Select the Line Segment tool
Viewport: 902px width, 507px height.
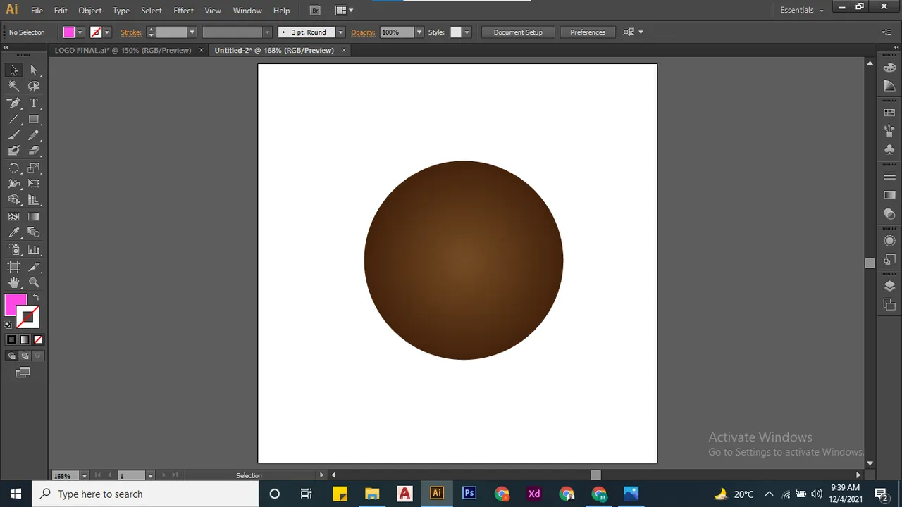point(13,119)
